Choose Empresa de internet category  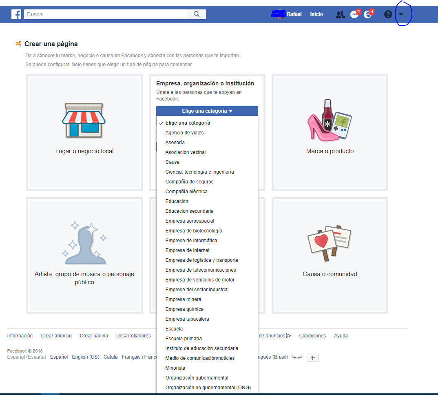(x=207, y=250)
